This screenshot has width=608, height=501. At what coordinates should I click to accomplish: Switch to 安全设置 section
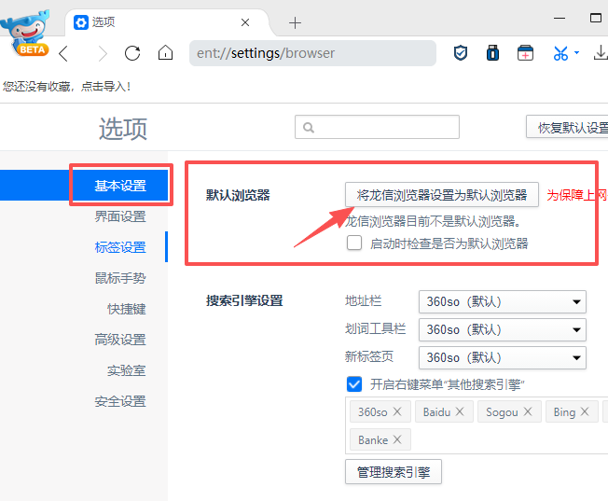pos(120,401)
